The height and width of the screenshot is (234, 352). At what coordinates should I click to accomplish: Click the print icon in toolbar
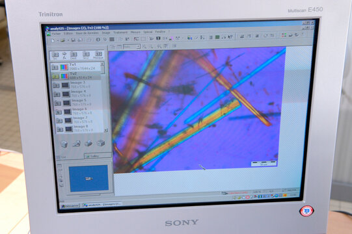[x=80, y=40]
